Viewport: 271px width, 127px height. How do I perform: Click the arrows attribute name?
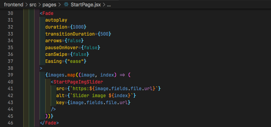(x=54, y=41)
